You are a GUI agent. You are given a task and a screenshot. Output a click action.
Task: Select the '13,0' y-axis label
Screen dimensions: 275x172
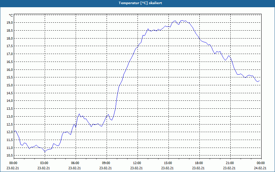(x=10, y=117)
